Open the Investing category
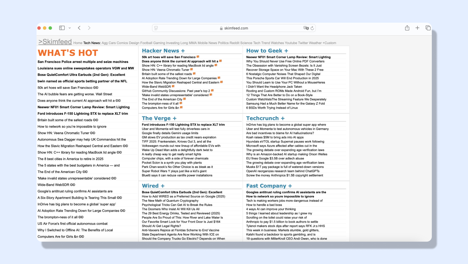The height and width of the screenshot is (264, 468). point(173,43)
